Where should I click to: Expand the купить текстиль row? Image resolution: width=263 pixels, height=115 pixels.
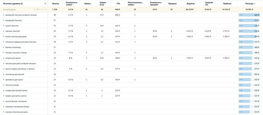click(4, 26)
